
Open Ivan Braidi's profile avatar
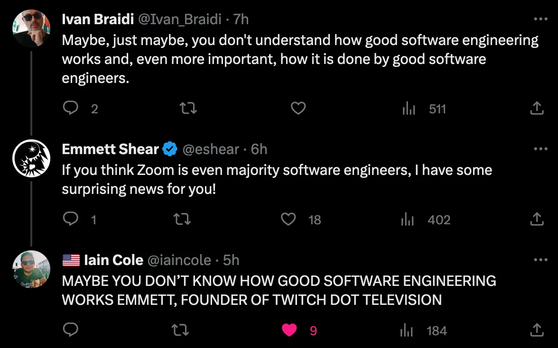click(31, 28)
